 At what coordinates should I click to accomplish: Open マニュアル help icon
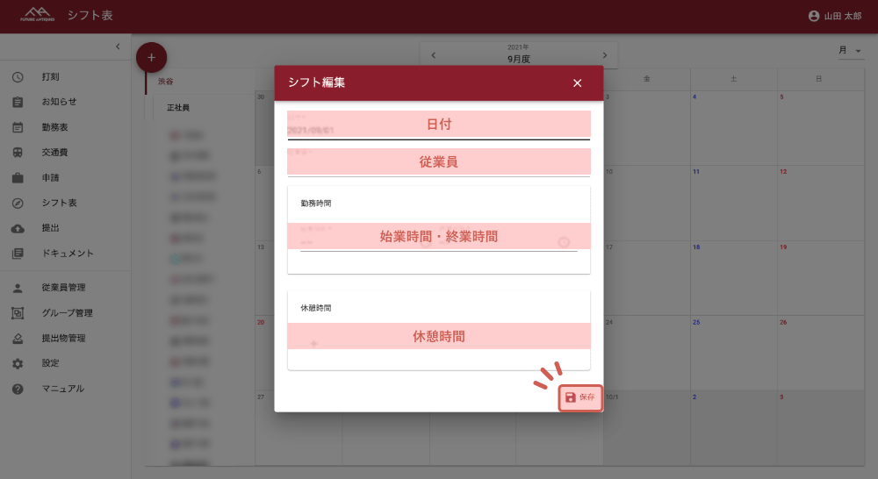18,389
